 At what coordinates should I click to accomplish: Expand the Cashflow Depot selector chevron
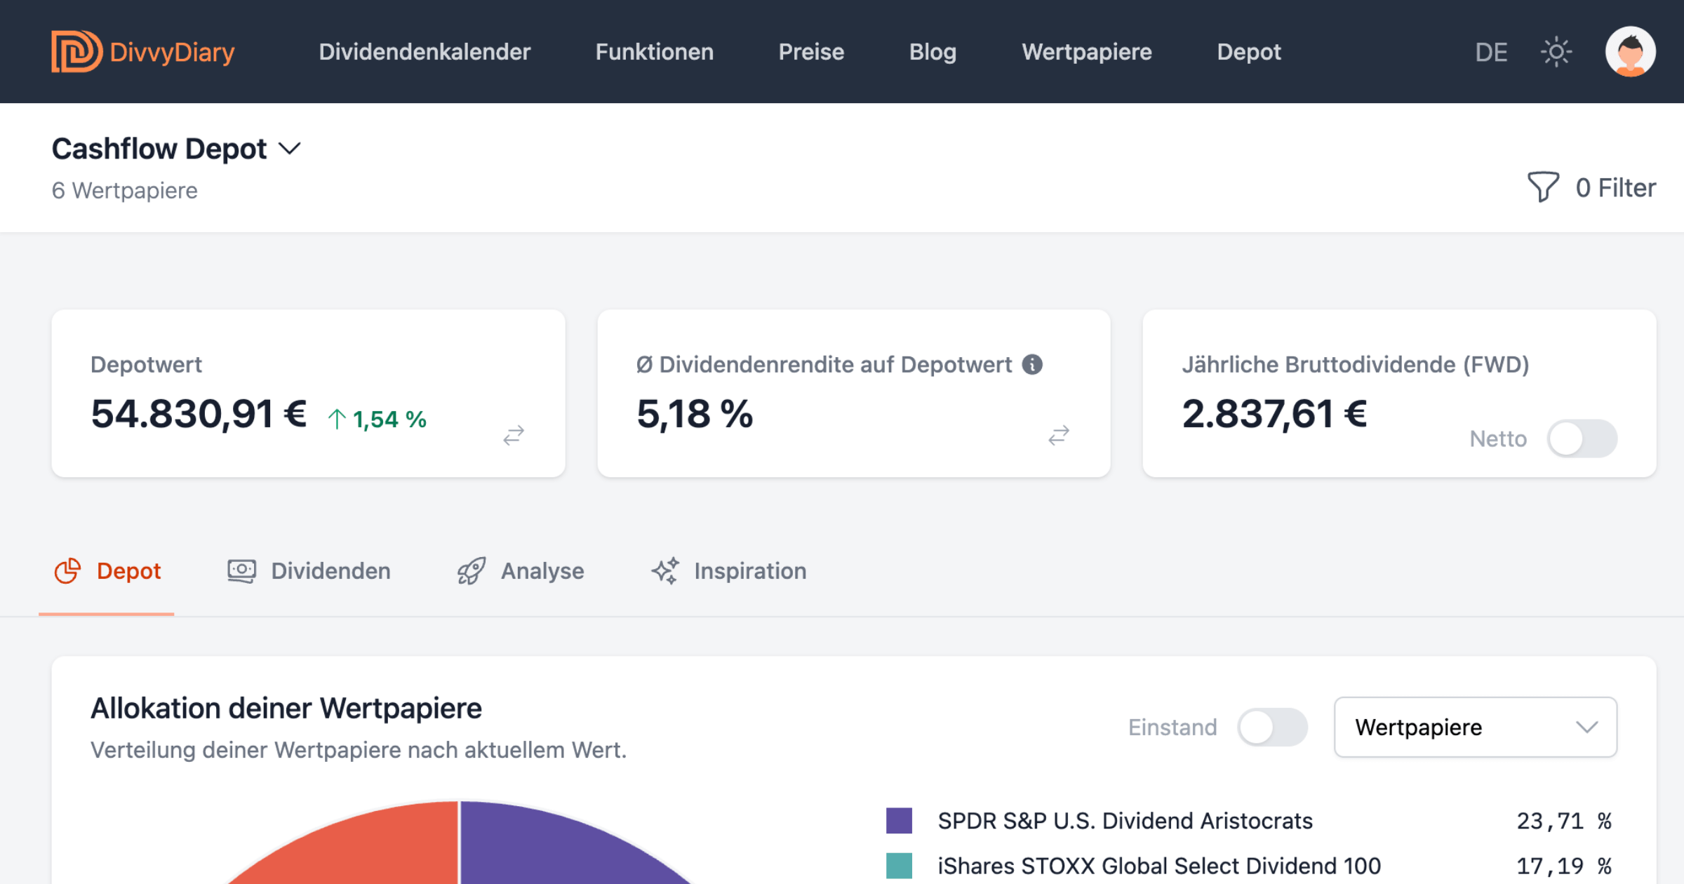click(290, 149)
